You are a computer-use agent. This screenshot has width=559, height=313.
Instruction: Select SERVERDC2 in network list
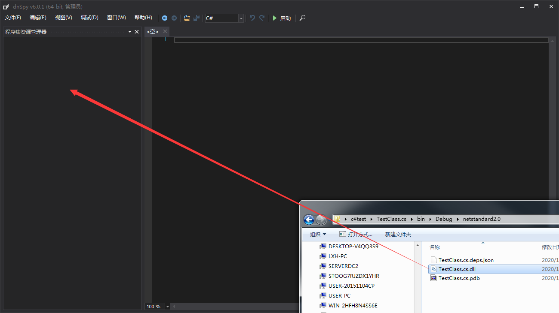343,266
